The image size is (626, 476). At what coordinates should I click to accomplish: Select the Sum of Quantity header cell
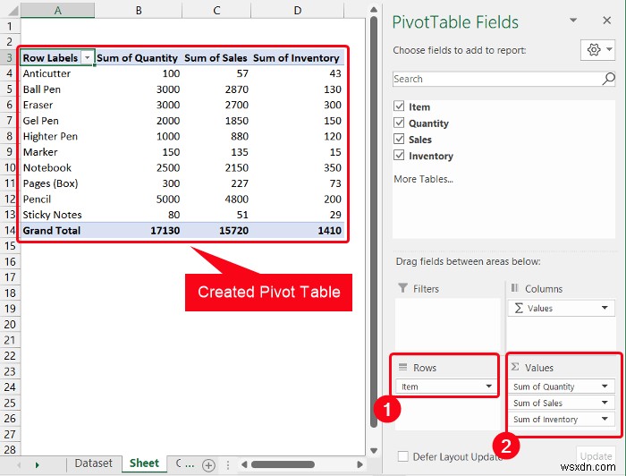tap(137, 58)
